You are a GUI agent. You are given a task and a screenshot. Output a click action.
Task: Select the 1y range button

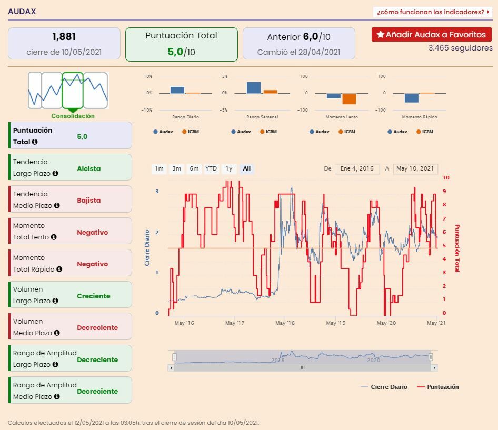229,168
